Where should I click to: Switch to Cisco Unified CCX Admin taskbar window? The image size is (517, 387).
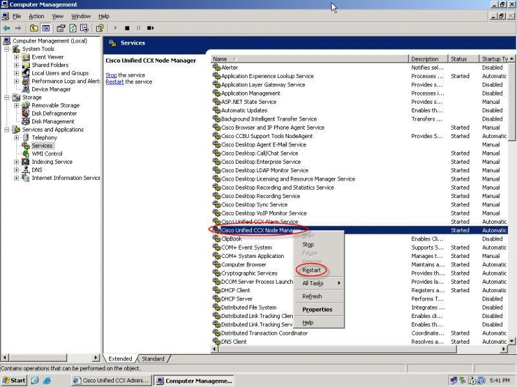[x=111, y=381]
